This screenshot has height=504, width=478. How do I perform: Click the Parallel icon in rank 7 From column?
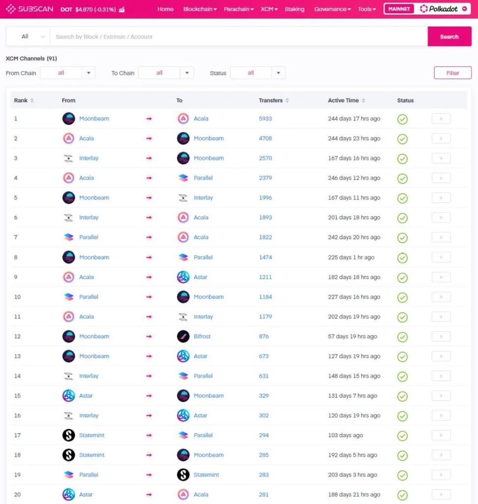tap(68, 237)
